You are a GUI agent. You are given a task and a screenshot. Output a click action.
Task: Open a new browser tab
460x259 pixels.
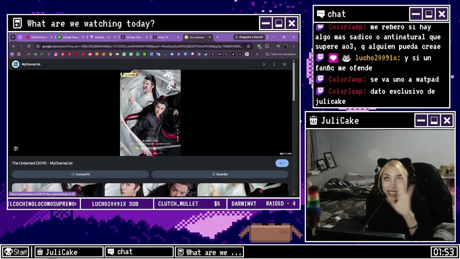217,37
